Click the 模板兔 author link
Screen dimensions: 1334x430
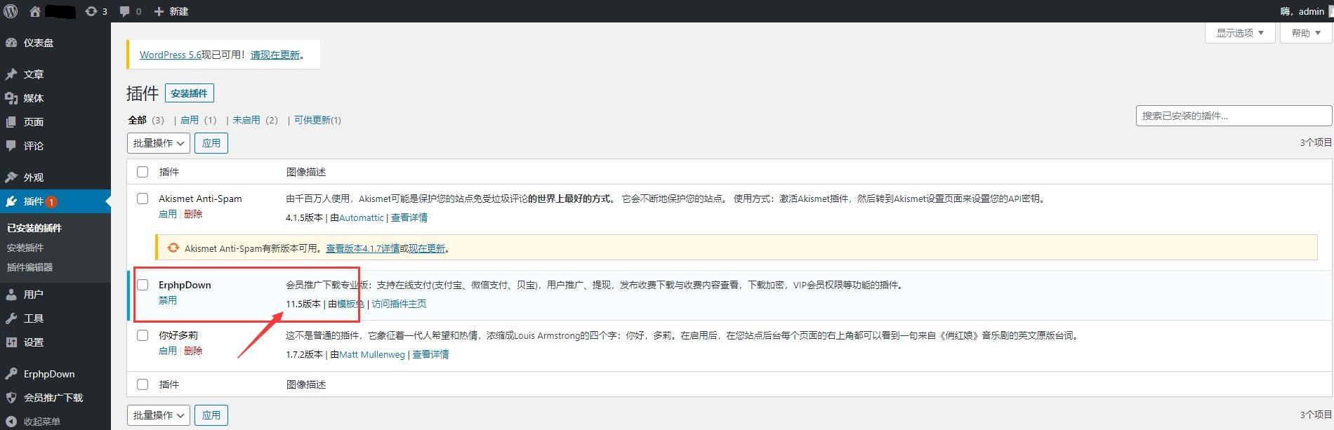(351, 304)
